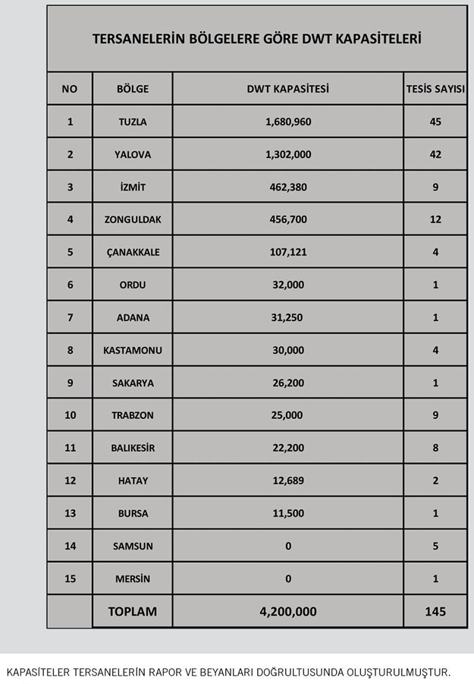Click the İZMİT region cell
This screenshot has height=684, width=474.
[133, 188]
